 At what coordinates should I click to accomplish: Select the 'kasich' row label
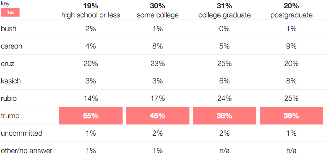(11, 81)
